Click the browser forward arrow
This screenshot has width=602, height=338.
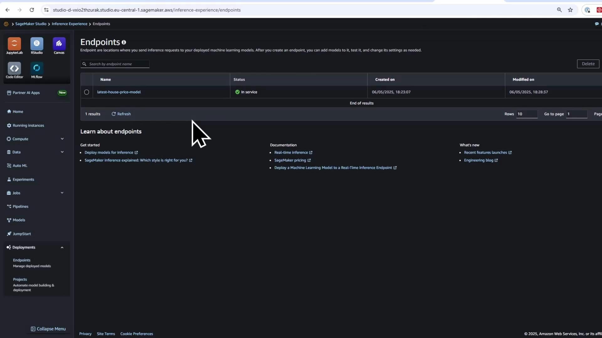pyautogui.click(x=19, y=10)
